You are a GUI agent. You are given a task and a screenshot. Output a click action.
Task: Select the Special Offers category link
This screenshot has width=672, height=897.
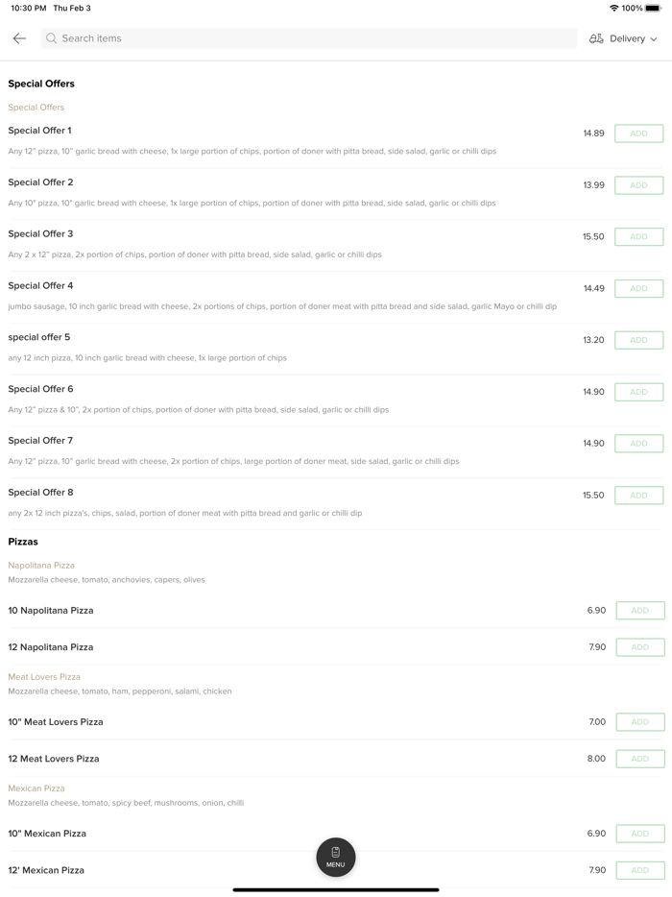(36, 108)
